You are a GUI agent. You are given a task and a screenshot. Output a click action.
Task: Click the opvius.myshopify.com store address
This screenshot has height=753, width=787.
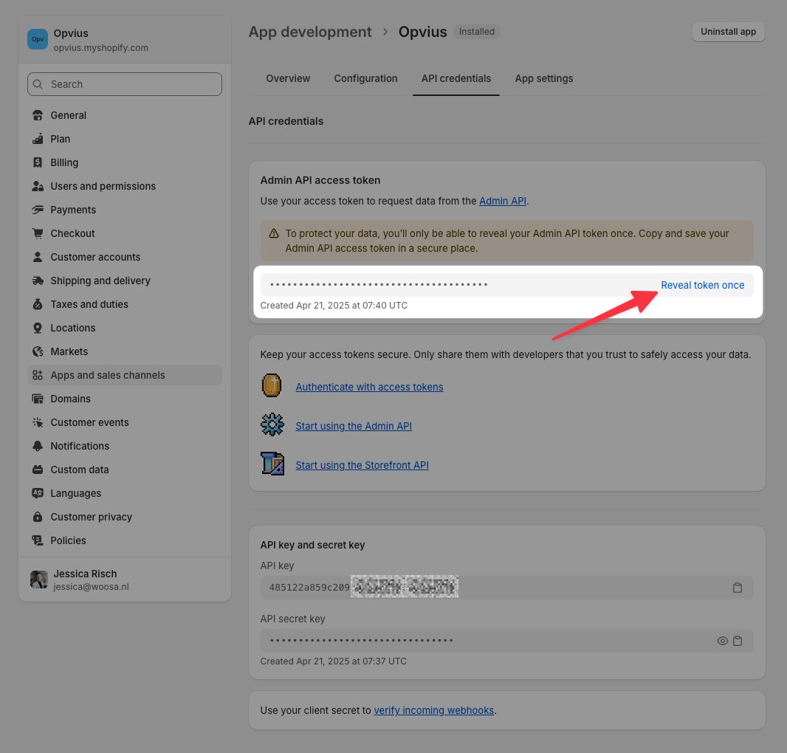101,48
